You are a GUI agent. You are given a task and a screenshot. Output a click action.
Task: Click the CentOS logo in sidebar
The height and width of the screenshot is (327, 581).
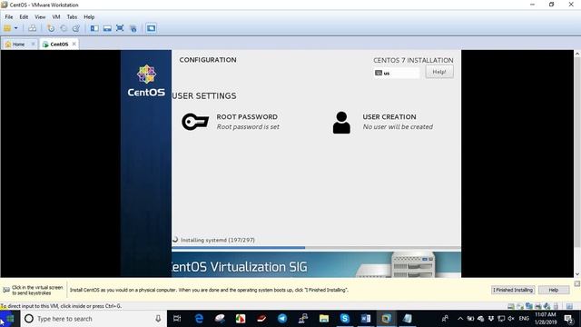[x=146, y=81]
